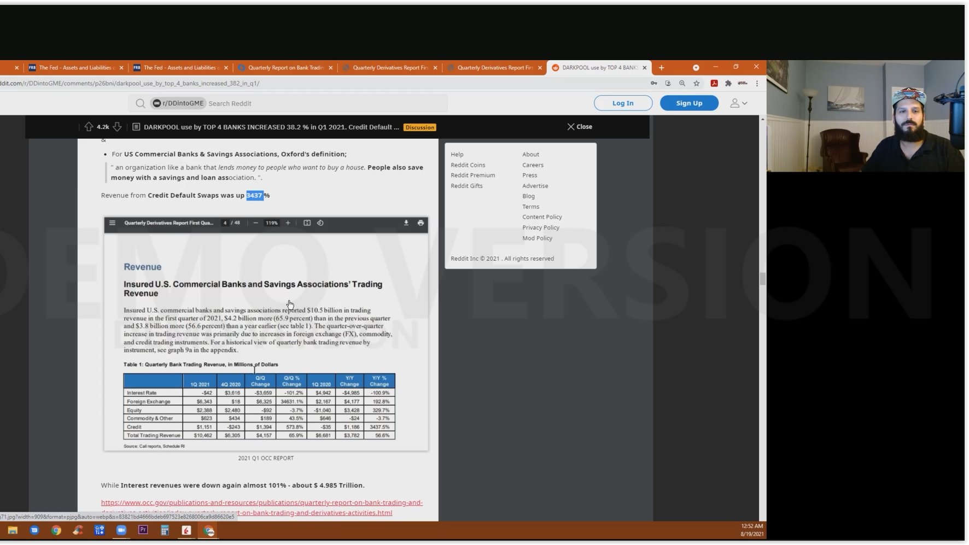
Task: Open the Privacy Policy link
Action: [540, 227]
